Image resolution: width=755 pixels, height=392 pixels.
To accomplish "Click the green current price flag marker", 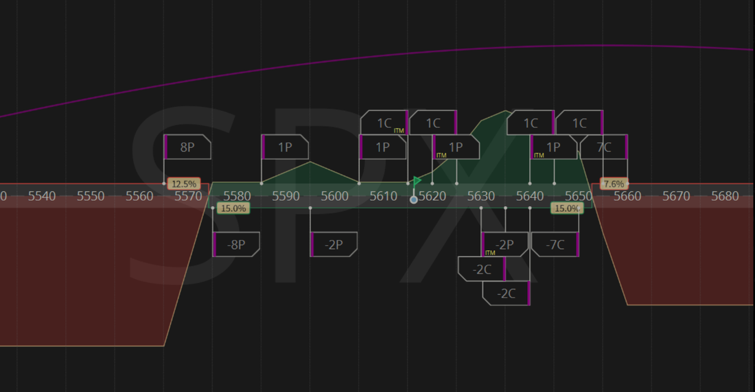I will (417, 181).
